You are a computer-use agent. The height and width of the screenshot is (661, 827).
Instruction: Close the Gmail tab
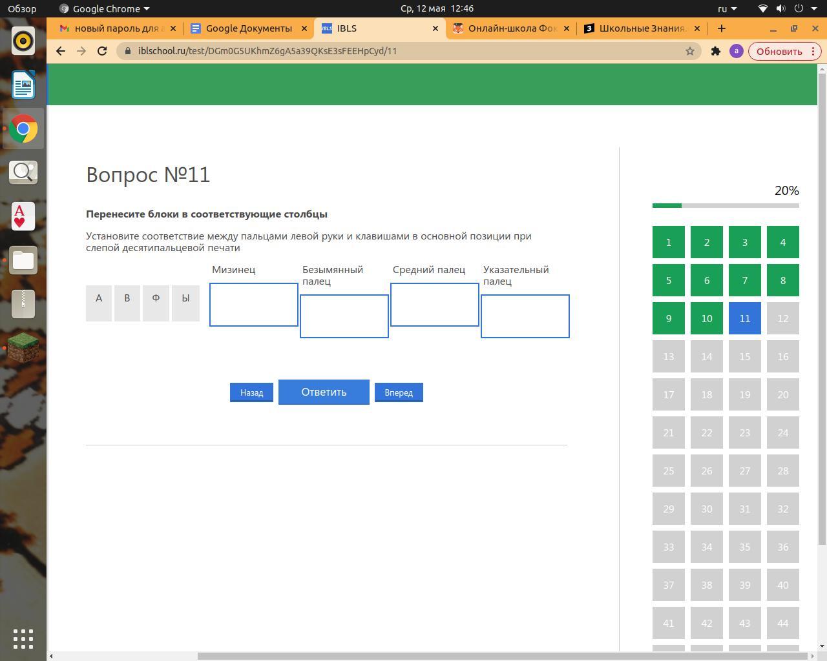click(x=173, y=28)
